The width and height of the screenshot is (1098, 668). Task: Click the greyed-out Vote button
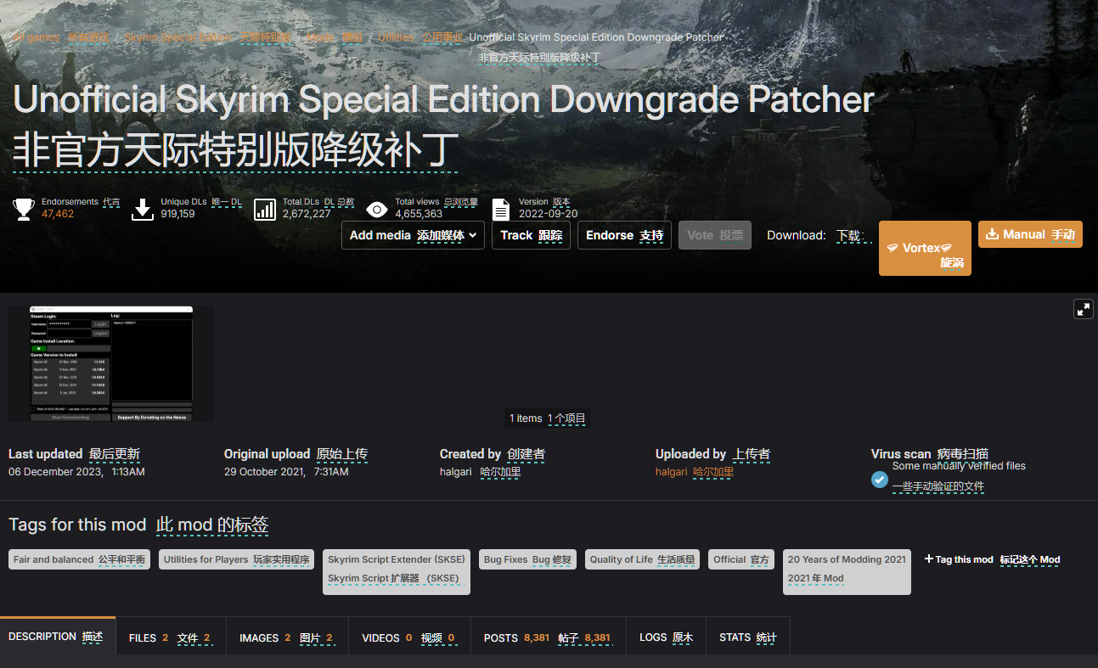715,235
